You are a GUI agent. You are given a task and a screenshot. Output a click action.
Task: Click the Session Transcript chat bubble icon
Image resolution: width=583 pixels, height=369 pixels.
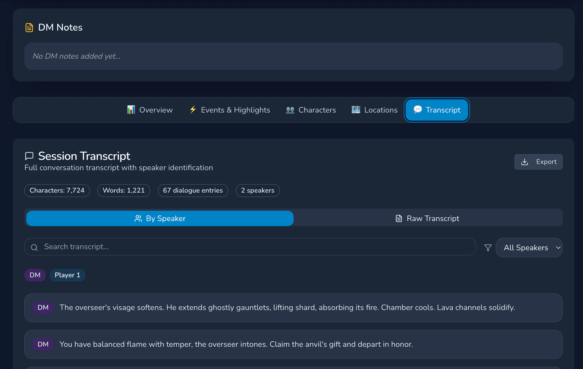[x=29, y=156]
